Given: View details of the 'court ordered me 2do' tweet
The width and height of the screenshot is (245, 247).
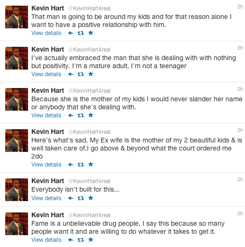Looking at the screenshot, I should 46,165.
